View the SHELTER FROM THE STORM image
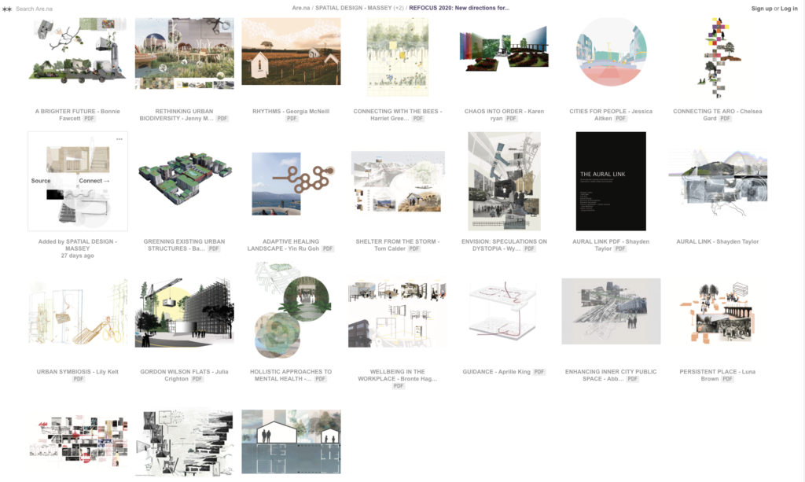This screenshot has height=482, width=805. [397, 181]
